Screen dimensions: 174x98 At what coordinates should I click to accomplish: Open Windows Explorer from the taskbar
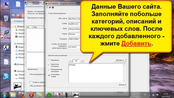pos(13,95)
